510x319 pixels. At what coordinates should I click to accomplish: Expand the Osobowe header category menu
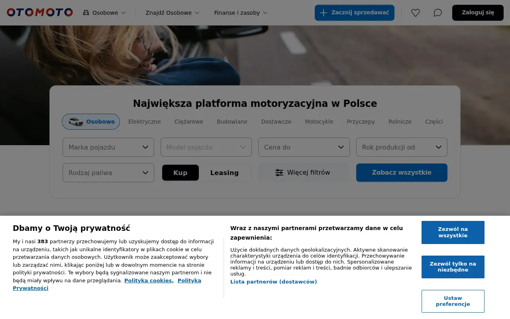pos(104,13)
